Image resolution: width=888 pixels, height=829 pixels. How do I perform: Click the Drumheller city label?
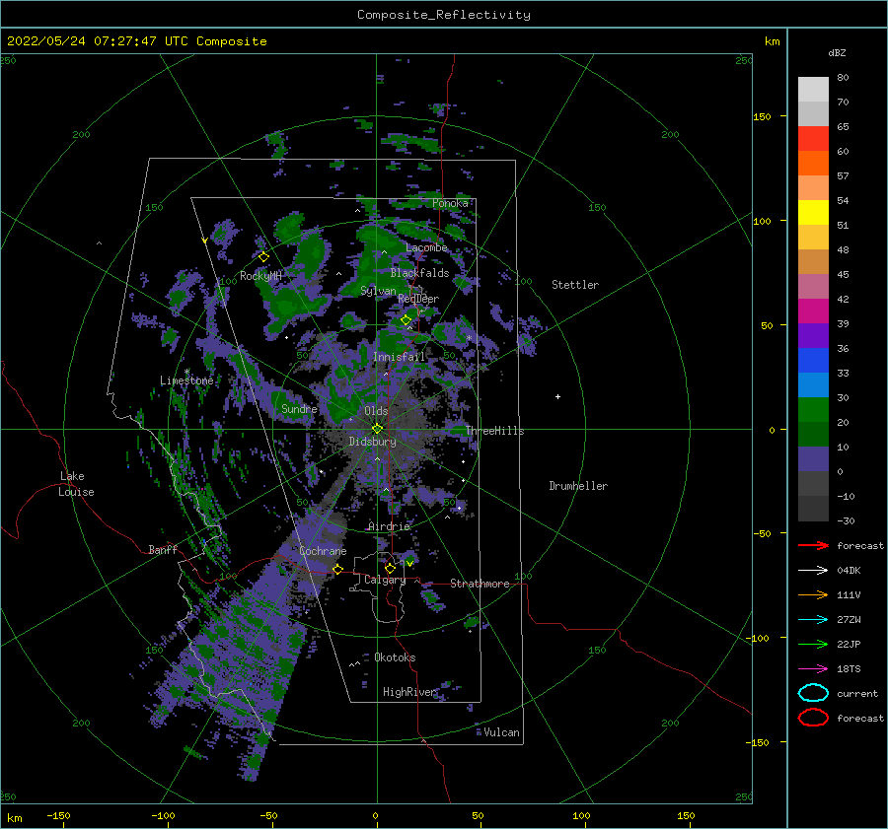[x=578, y=486]
